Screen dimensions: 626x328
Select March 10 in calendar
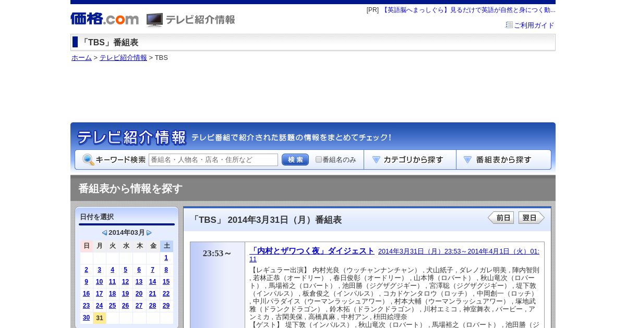[99, 282]
